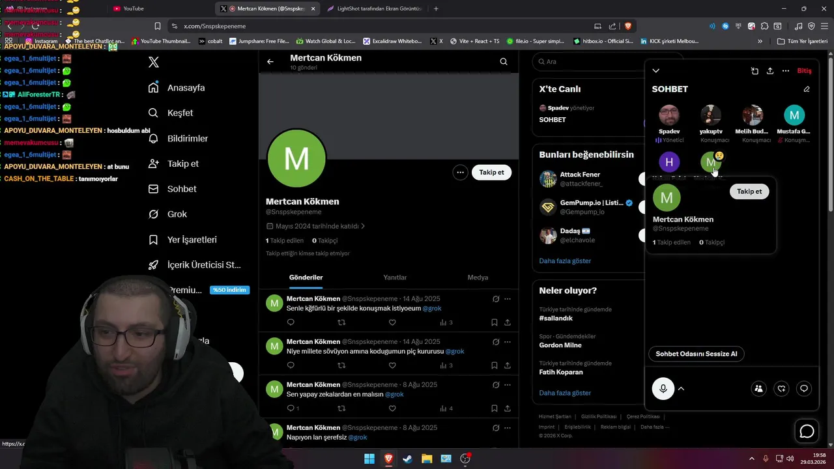This screenshot has width=834, height=469.
Task: Open the X logo home link
Action: pyautogui.click(x=154, y=63)
